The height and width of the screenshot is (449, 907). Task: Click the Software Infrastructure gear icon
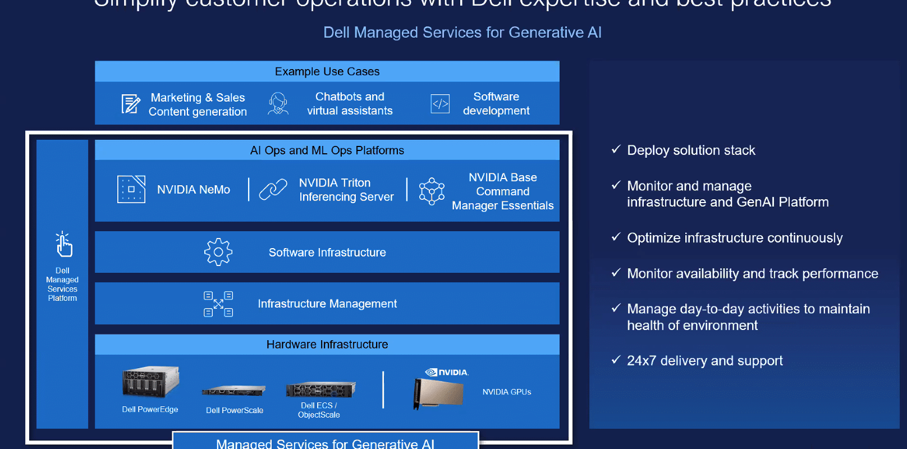tap(218, 252)
